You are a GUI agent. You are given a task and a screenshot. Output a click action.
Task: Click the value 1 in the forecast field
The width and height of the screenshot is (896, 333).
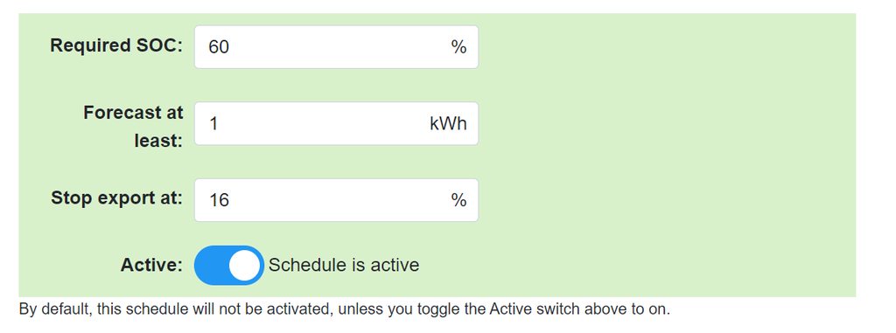click(x=213, y=123)
